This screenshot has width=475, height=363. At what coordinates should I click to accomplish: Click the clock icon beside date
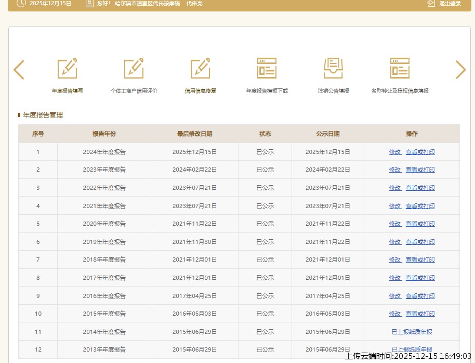point(21,3)
